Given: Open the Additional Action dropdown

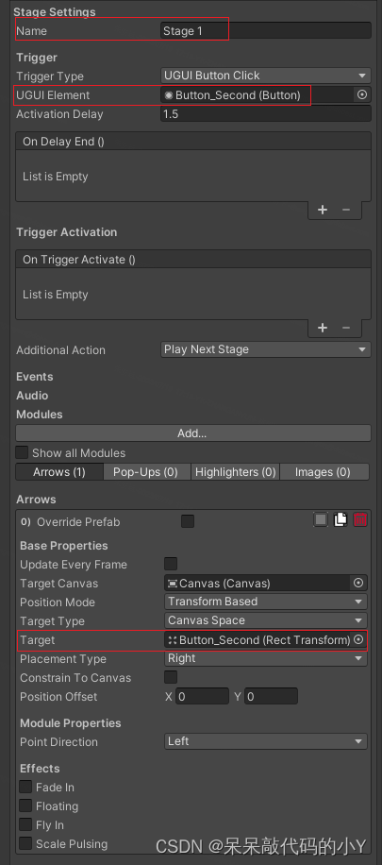Looking at the screenshot, I should (266, 349).
